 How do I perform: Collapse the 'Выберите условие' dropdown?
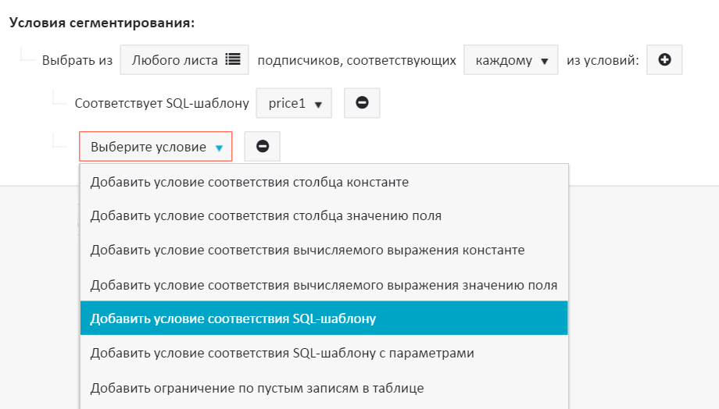click(156, 147)
